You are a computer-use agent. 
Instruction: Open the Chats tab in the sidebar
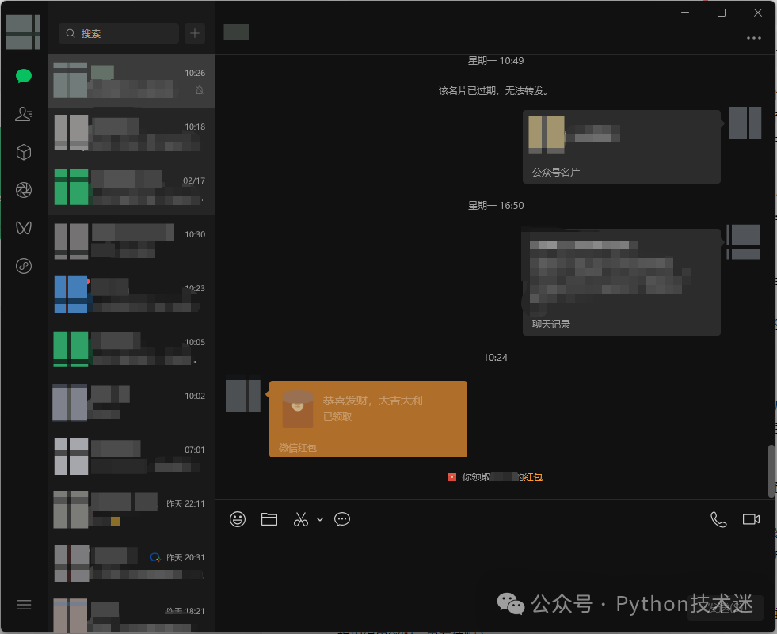(x=23, y=76)
